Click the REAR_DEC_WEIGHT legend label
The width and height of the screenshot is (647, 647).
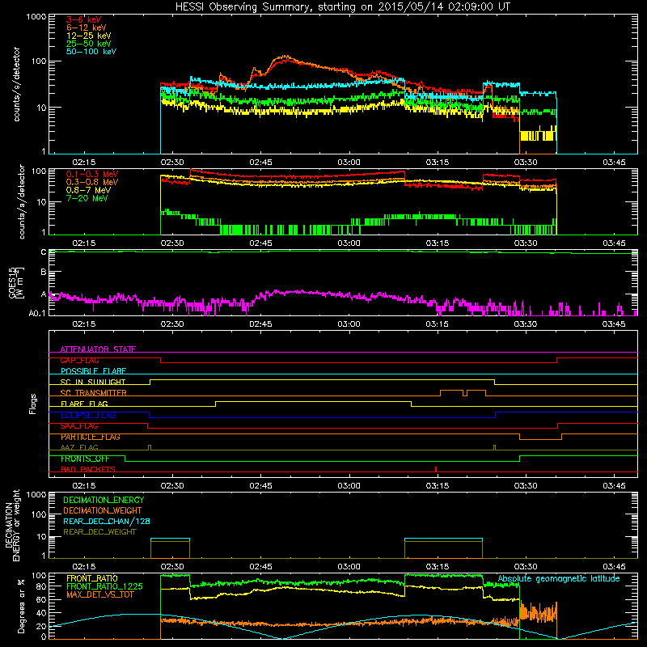coord(99,532)
